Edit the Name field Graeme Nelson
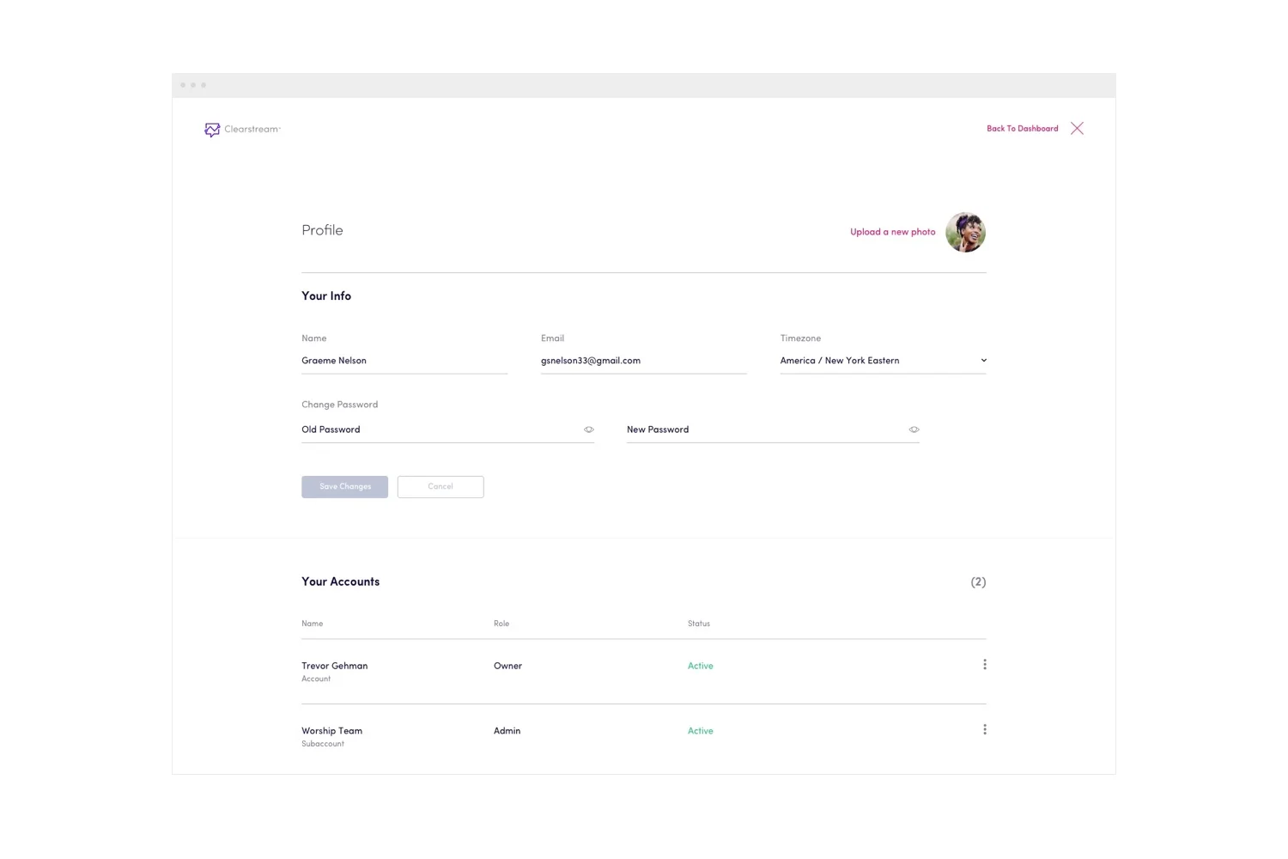 [404, 361]
